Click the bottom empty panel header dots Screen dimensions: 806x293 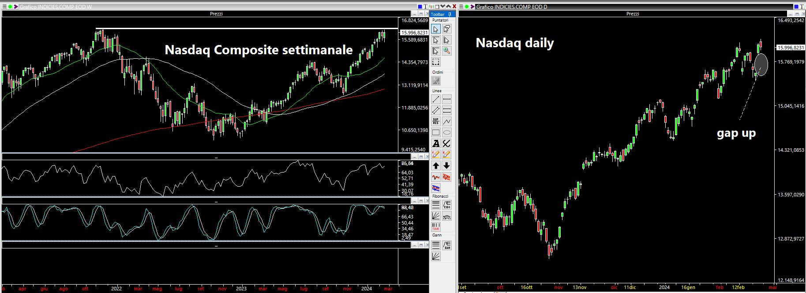(216, 245)
